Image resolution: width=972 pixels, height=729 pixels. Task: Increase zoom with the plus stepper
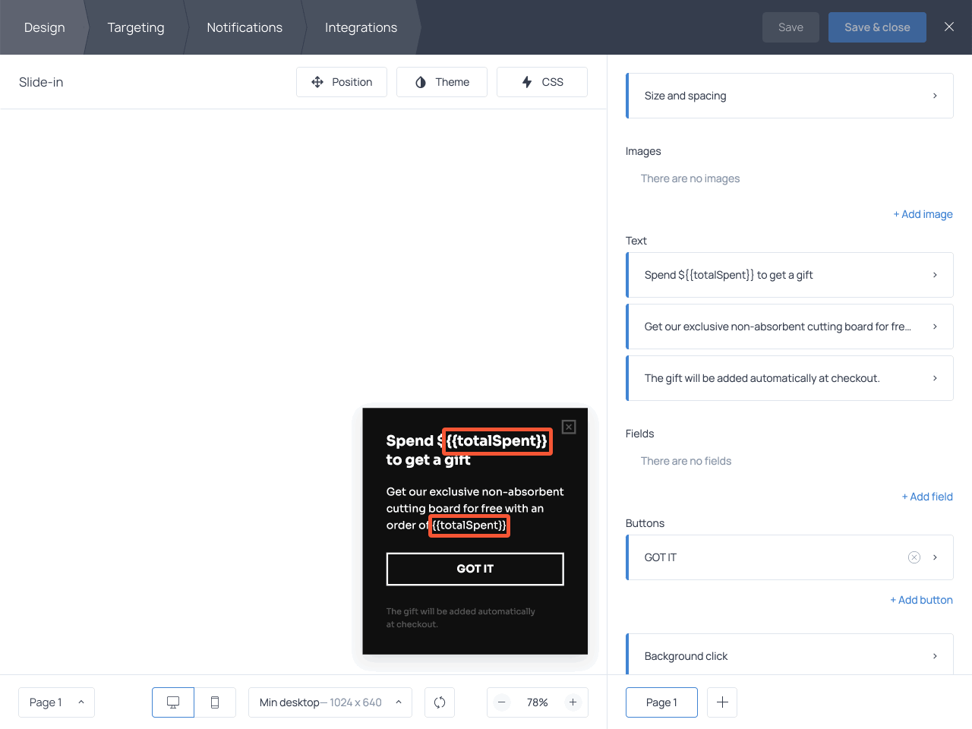(573, 702)
